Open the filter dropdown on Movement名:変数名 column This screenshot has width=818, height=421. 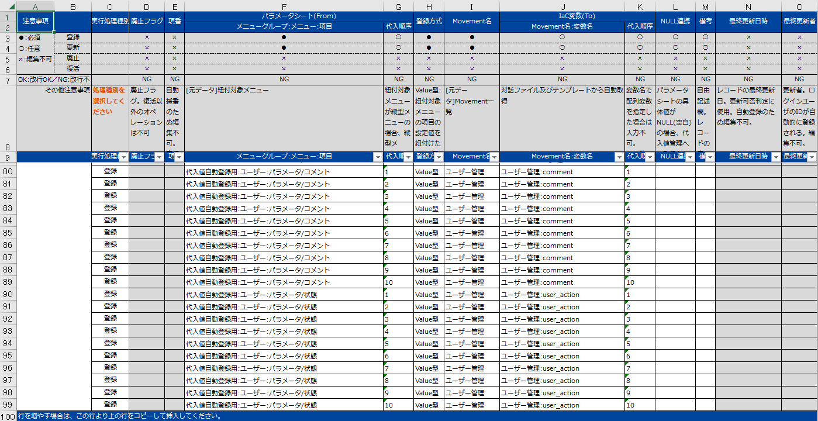click(x=619, y=156)
